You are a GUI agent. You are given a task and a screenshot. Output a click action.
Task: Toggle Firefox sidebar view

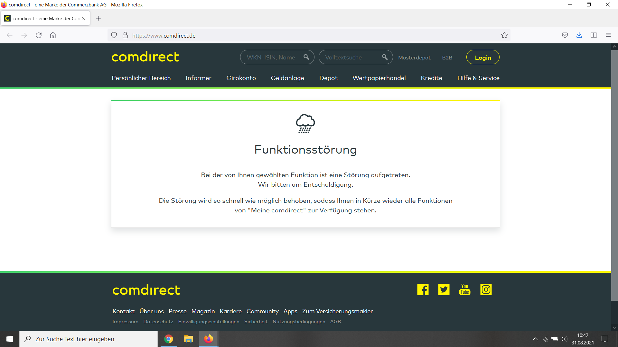[594, 35]
